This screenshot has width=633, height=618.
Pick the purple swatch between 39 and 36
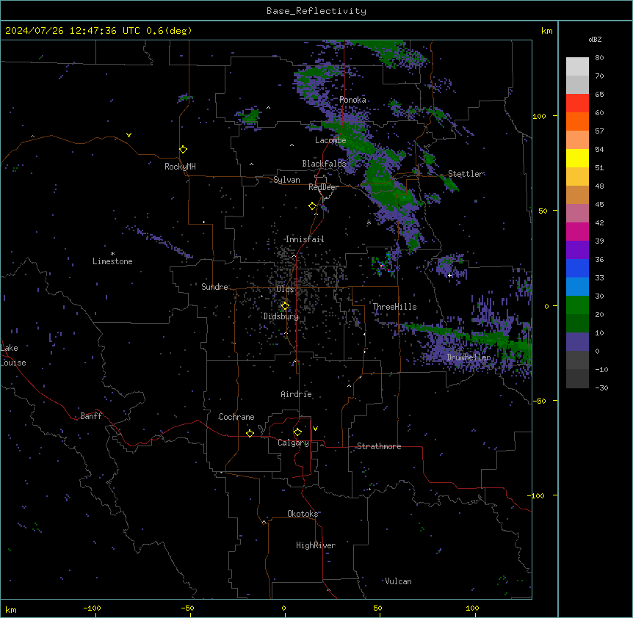[577, 250]
